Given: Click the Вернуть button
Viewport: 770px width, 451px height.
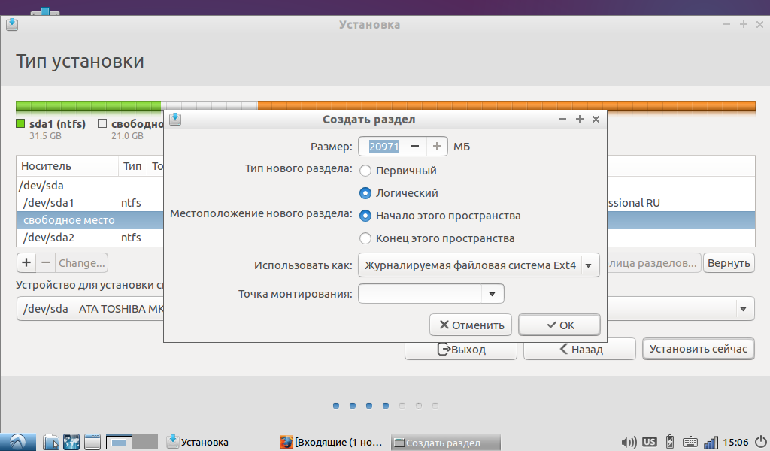Looking at the screenshot, I should pyautogui.click(x=729, y=262).
